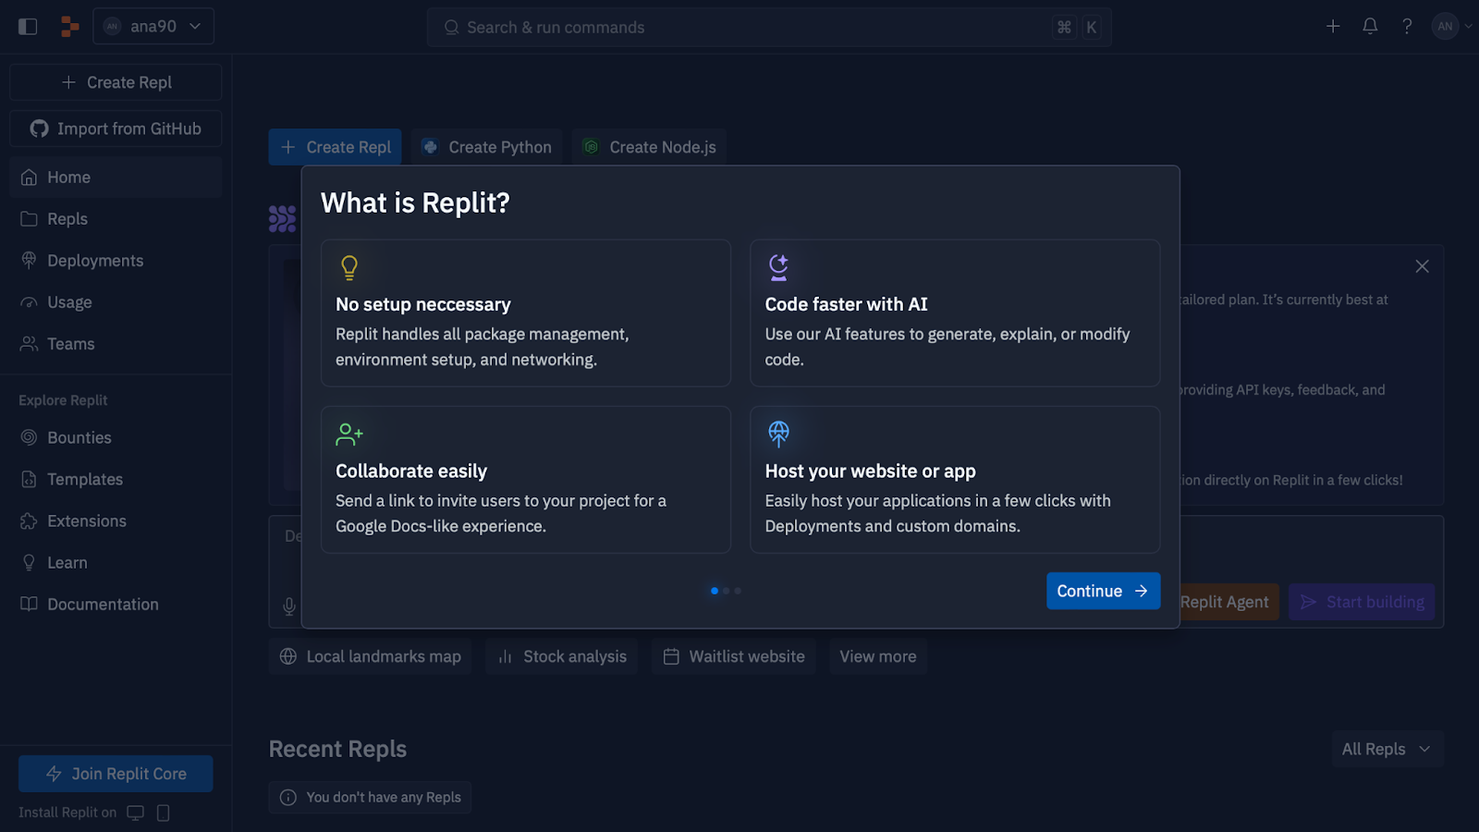Click View more suggestions
1479x832 pixels.
click(878, 656)
